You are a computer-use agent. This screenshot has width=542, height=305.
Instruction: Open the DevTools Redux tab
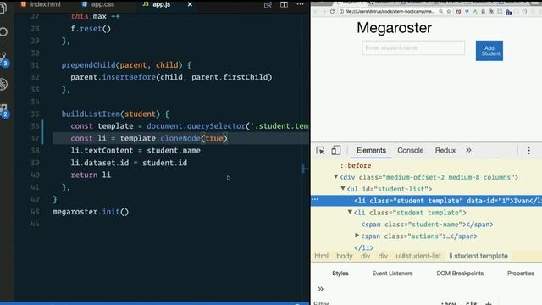445,151
